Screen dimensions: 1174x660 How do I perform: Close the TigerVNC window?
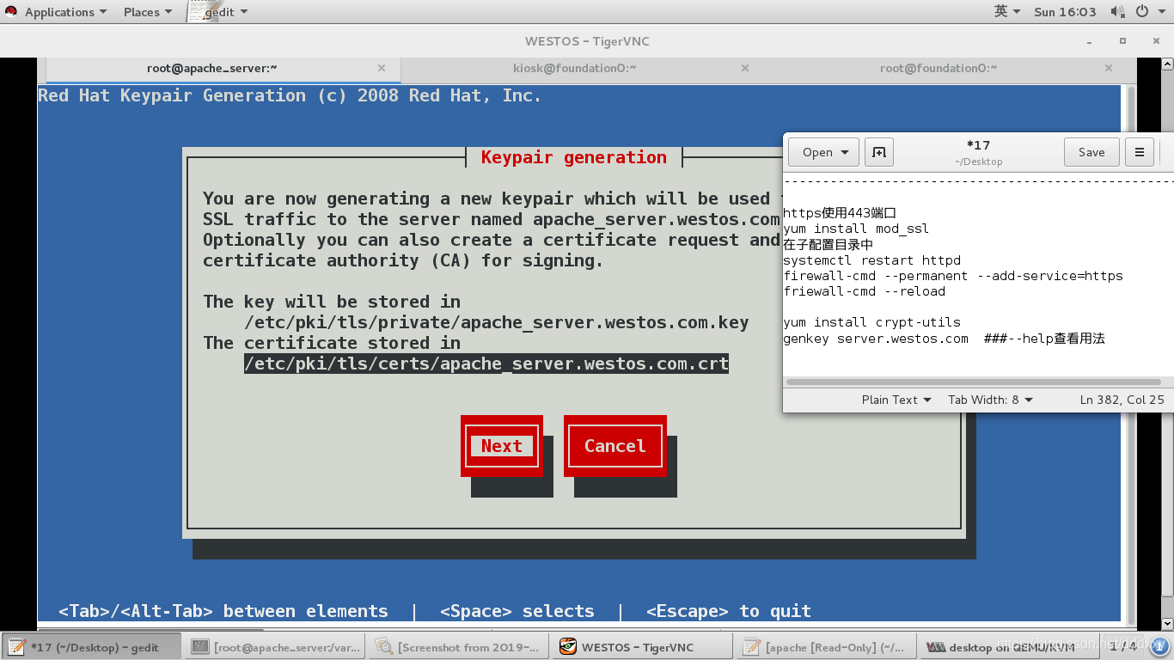point(1154,41)
